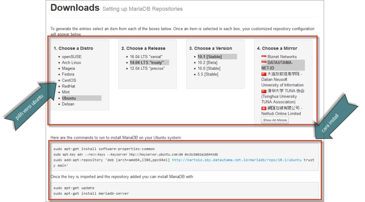
Task: Select openSUSE in the distro list
Action: coord(72,57)
